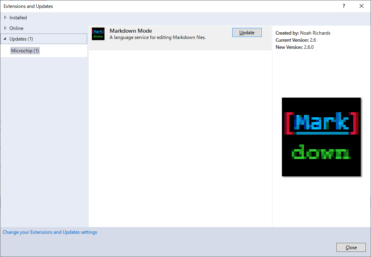Click the large Markdown logo preview image
This screenshot has height=257, width=371.
321,137
